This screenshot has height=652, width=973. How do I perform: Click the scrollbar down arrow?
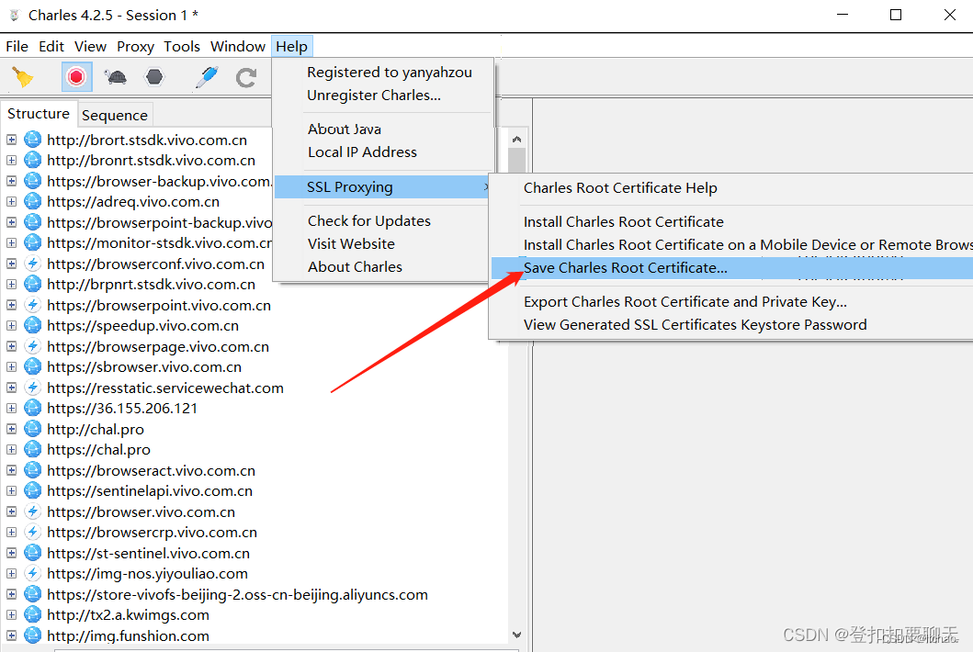517,635
